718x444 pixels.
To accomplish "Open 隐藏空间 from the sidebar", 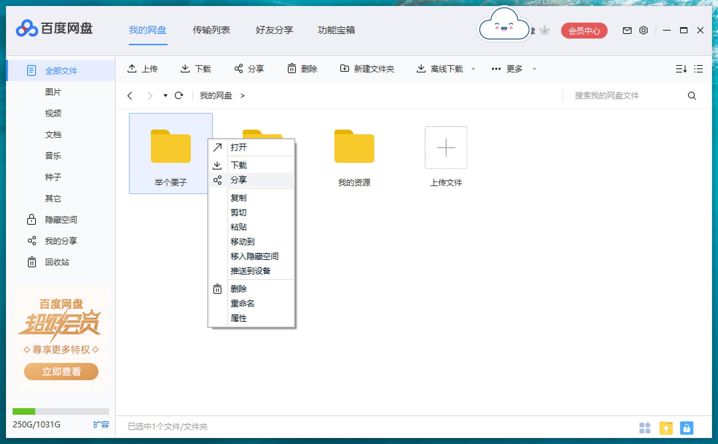I will pos(60,220).
